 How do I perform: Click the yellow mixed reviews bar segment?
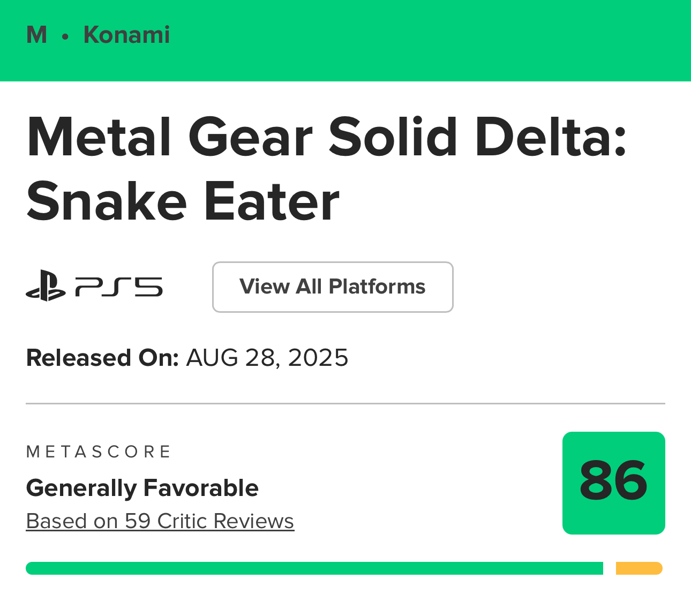pyautogui.click(x=639, y=568)
